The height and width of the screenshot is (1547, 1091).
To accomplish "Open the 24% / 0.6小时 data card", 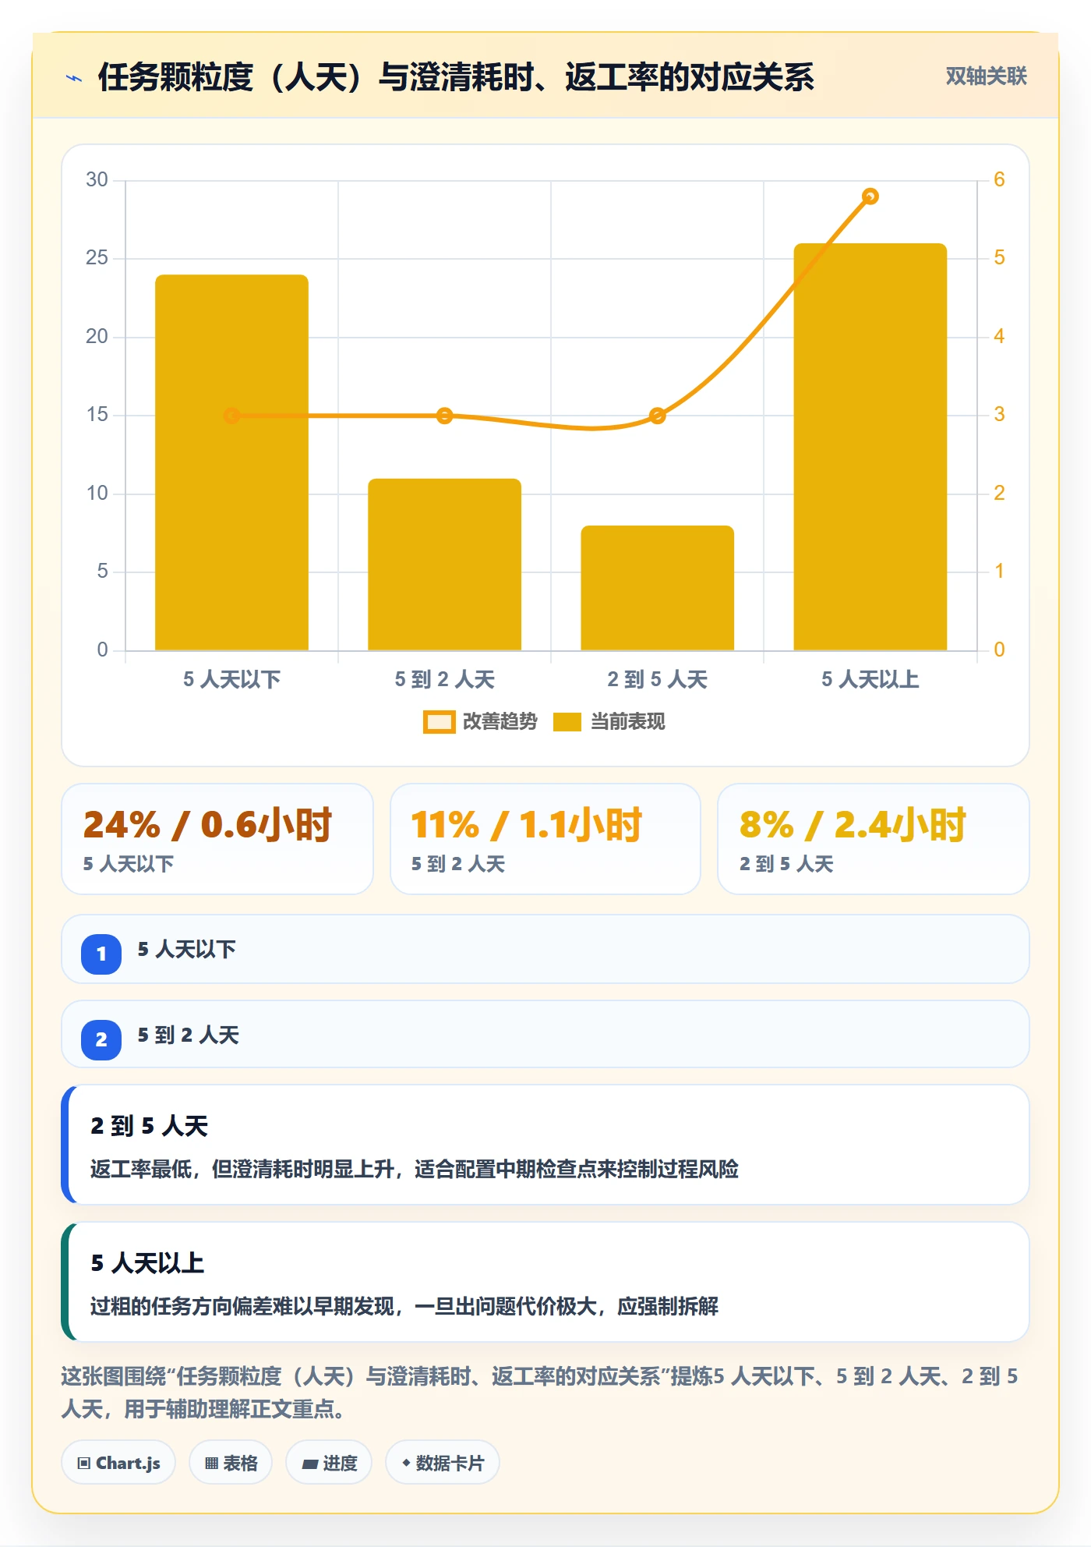I will (x=217, y=839).
